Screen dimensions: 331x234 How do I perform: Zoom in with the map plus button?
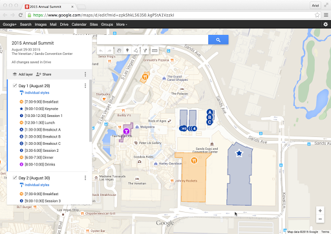(x=320, y=211)
